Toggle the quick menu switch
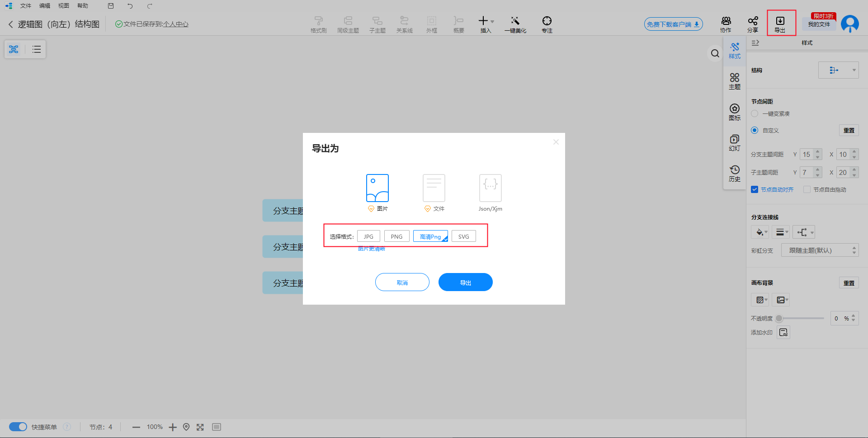Image resolution: width=868 pixels, height=438 pixels. (18, 427)
